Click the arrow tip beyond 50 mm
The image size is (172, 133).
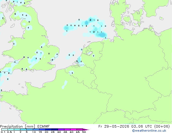pos(86,129)
